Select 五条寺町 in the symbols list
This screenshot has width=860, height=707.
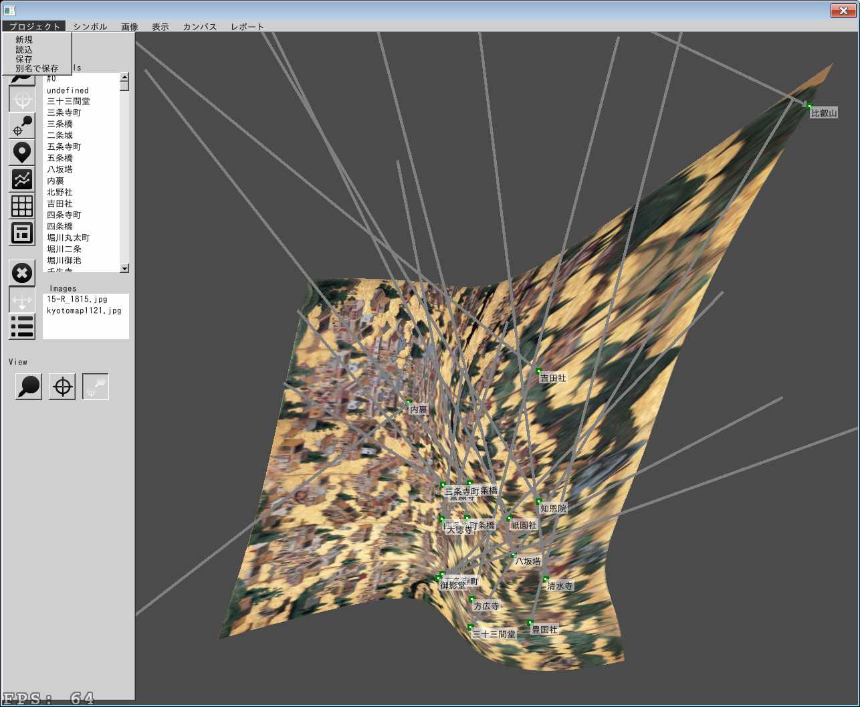(x=81, y=147)
